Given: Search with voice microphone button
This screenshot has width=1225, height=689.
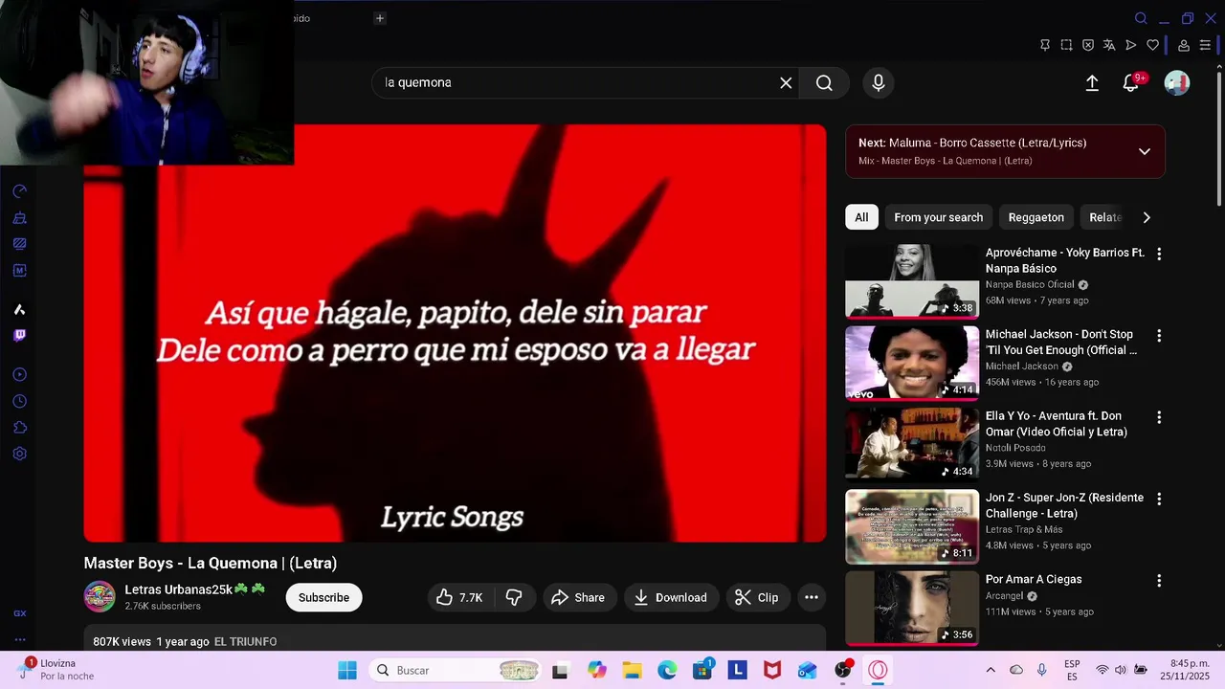Looking at the screenshot, I should coord(879,83).
